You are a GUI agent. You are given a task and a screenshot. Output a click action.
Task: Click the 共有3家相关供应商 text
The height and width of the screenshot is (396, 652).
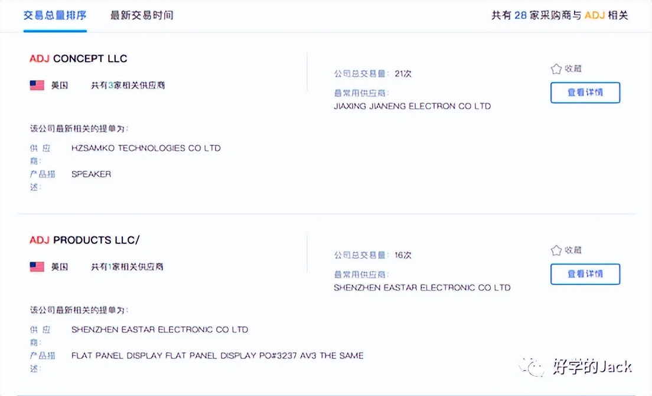point(128,85)
